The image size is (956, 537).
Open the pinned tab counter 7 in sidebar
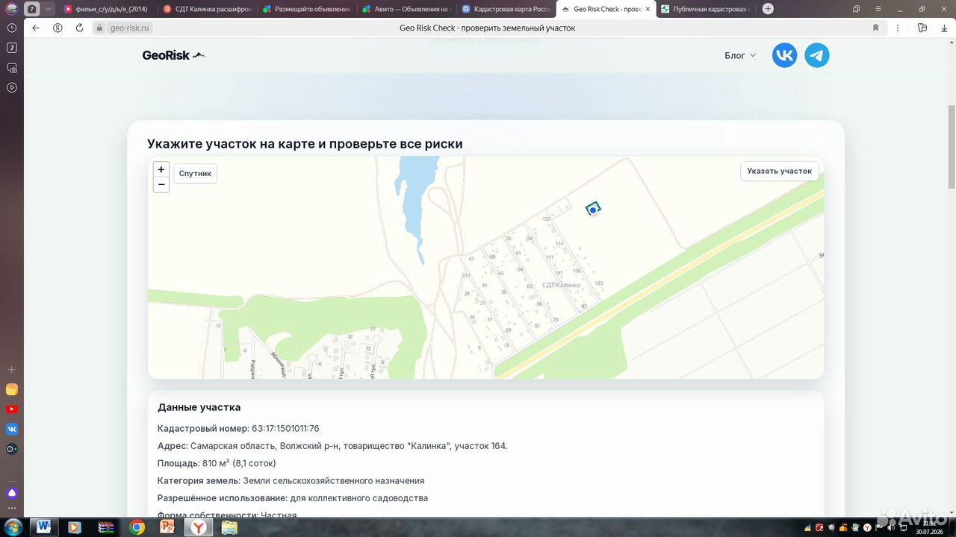tap(12, 48)
